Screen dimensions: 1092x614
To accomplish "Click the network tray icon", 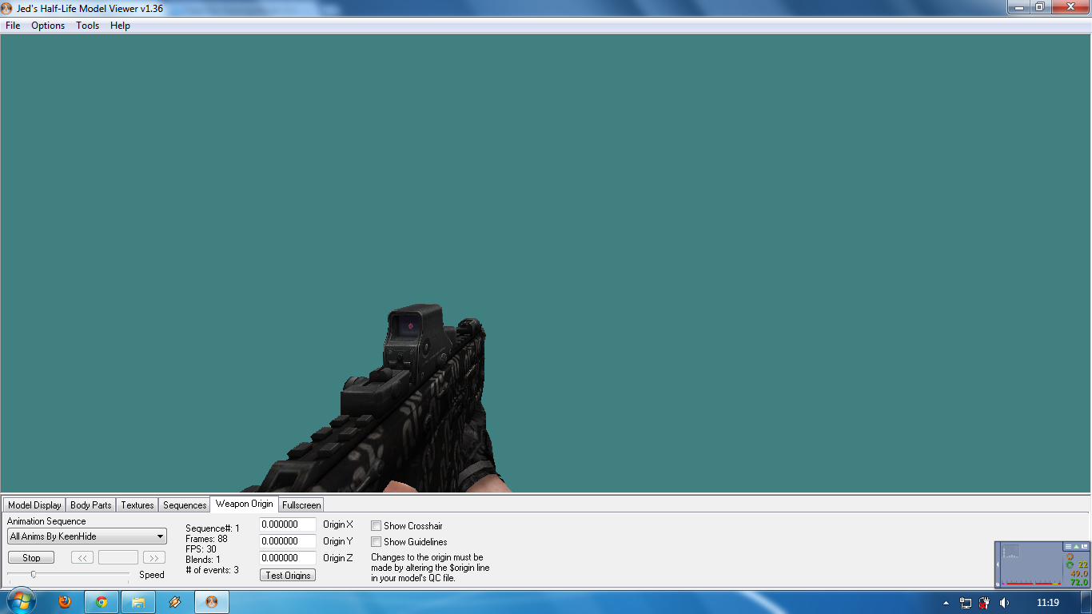I will coord(966,603).
